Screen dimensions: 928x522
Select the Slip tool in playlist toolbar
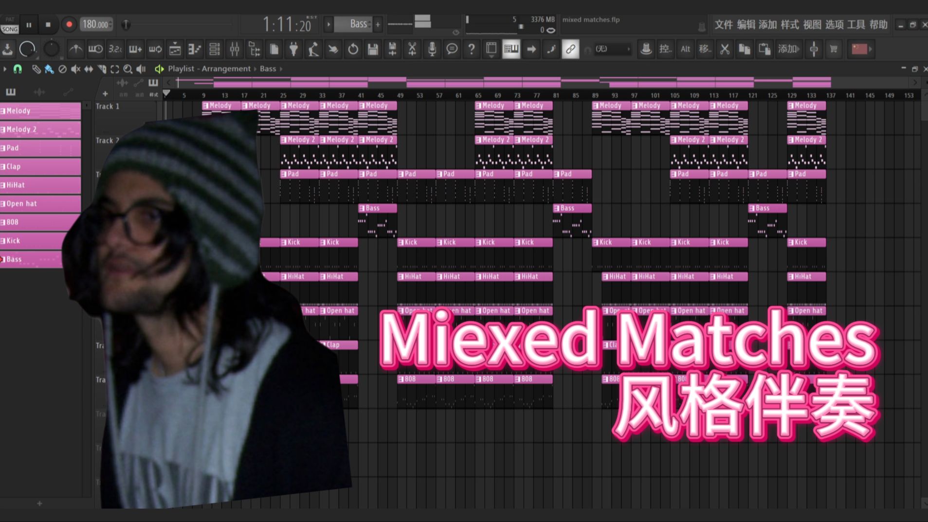tap(89, 69)
